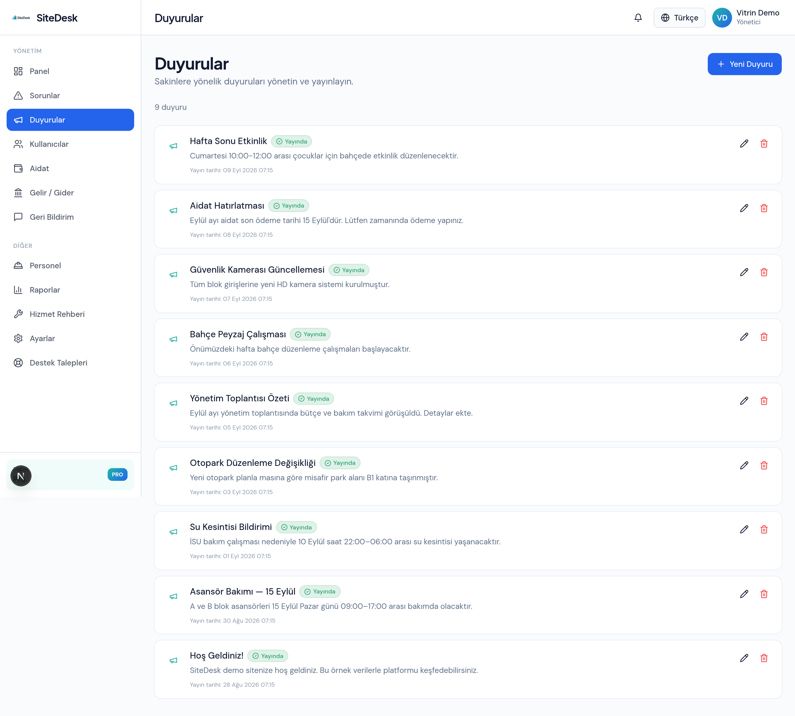Open the Vitrin Demo user menu
Image resolution: width=795 pixels, height=716 pixels.
coord(746,18)
